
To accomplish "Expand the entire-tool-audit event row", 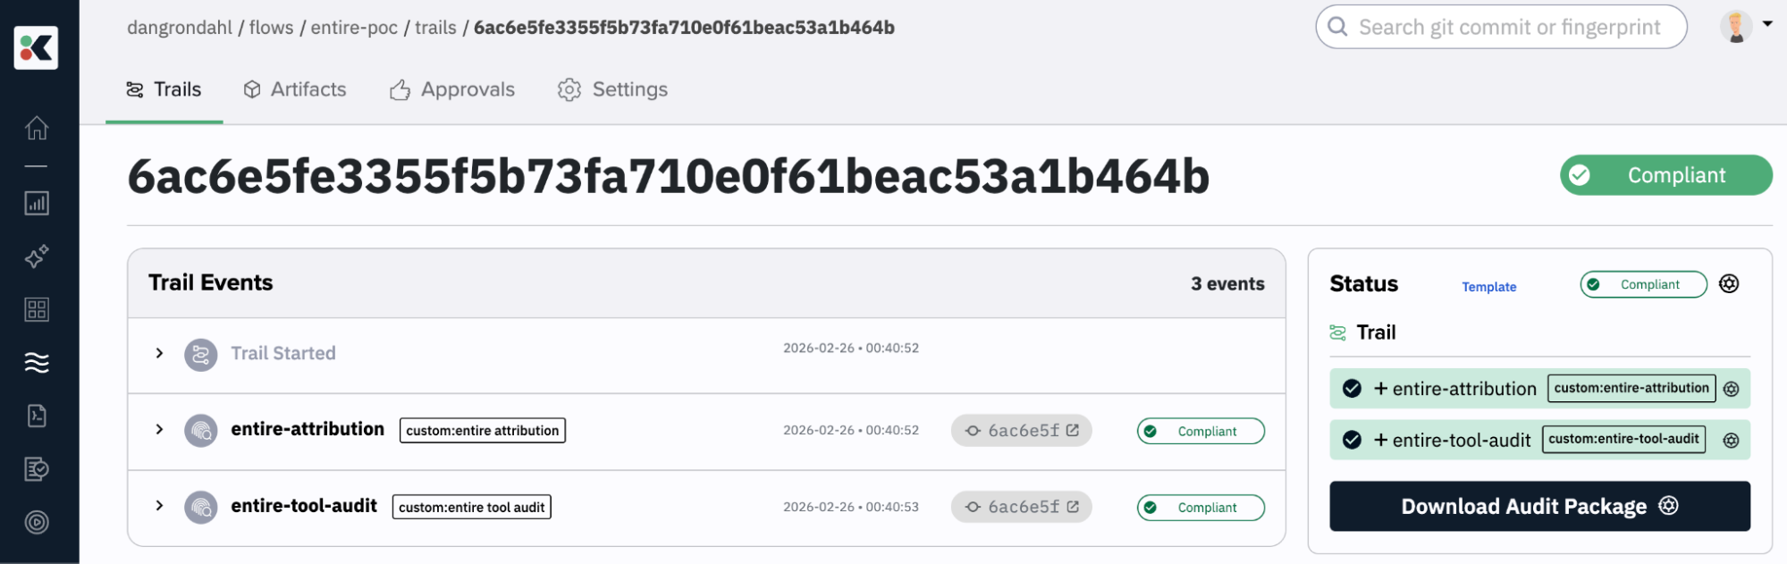I will [159, 506].
